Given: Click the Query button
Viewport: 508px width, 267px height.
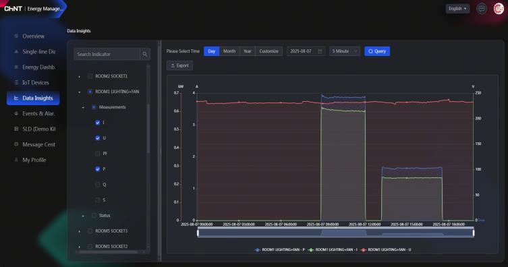Looking at the screenshot, I should tap(377, 51).
